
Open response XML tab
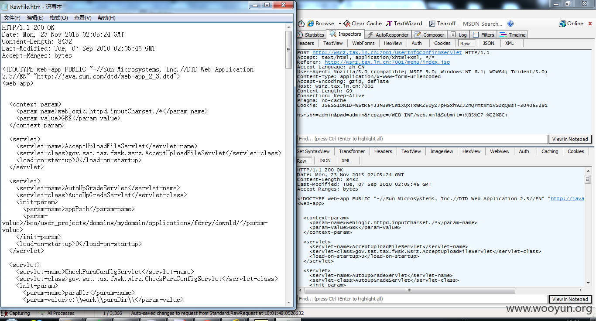(x=346, y=160)
